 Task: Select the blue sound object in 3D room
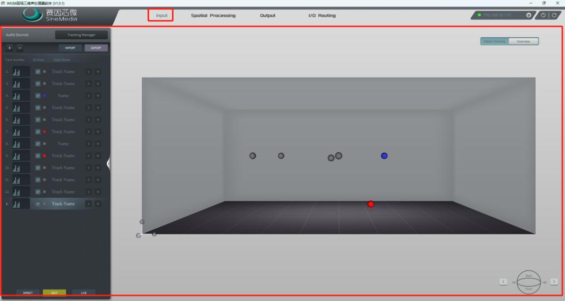[384, 156]
